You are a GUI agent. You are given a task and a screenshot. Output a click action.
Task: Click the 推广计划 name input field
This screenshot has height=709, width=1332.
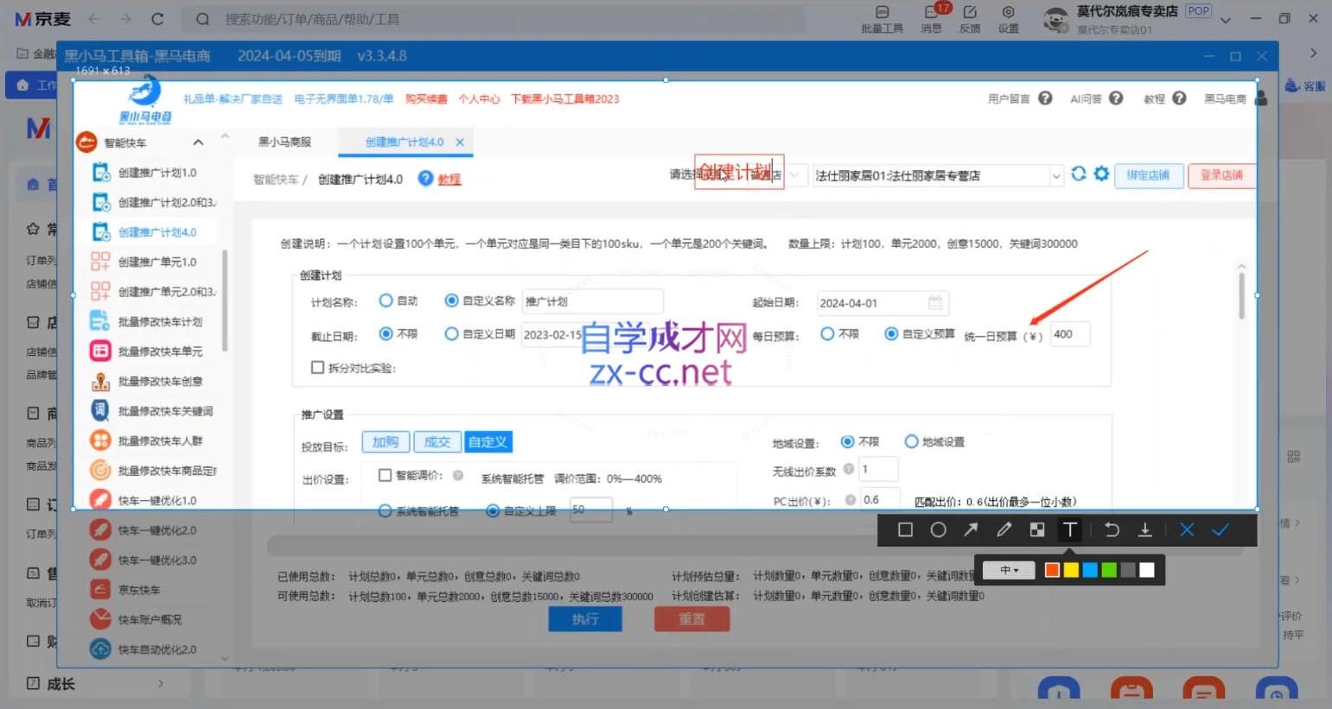593,301
